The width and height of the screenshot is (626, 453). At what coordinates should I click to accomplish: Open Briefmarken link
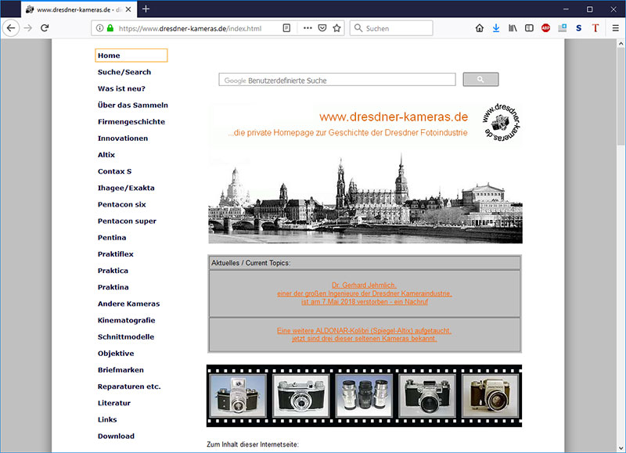(121, 370)
